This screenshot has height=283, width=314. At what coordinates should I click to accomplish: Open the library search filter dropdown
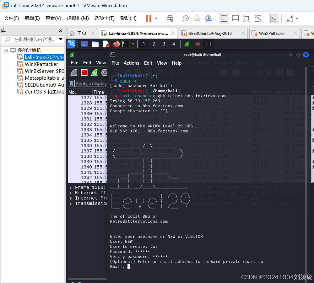point(61,39)
